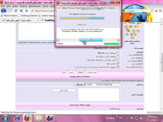Click the بستن پنجره close-window link
The width and height of the screenshot is (163, 122).
(82, 25)
